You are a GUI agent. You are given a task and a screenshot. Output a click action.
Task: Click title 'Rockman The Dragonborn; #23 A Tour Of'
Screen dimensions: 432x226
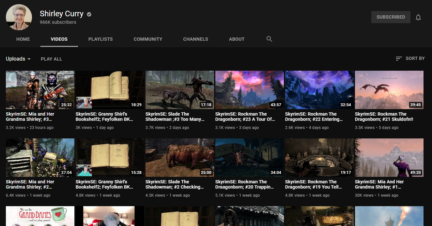(245, 117)
